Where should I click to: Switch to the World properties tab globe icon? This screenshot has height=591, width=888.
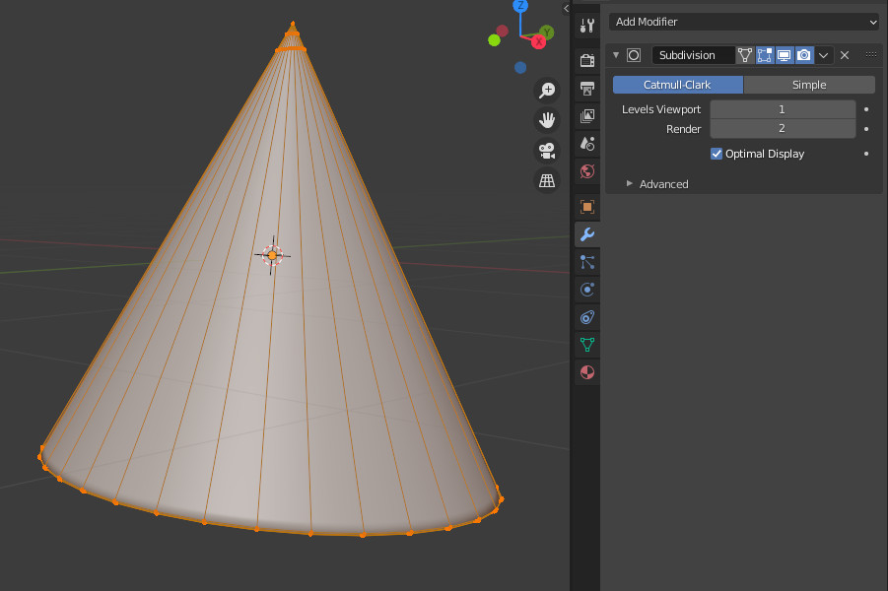tap(586, 170)
